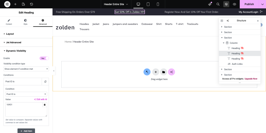Click the pink AI sparkle canvas button
The image size is (266, 133).
click(171, 72)
